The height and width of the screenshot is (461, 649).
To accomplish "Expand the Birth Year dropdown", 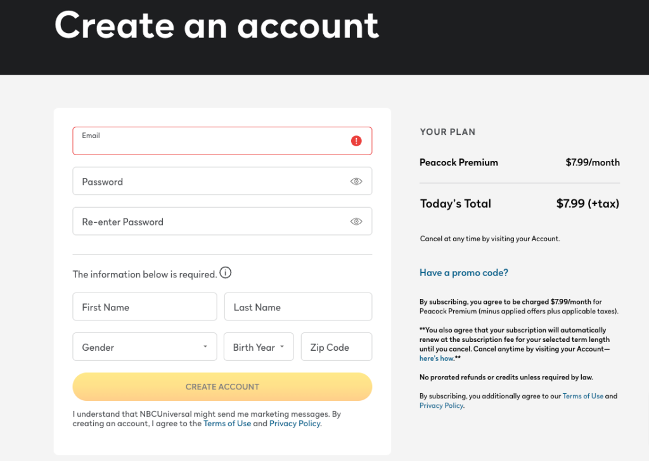I will point(259,347).
